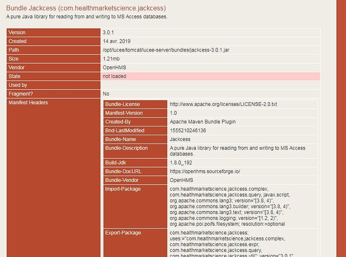The image size is (346, 257).
Task: Select the Import-Package value list
Action: 230,207
